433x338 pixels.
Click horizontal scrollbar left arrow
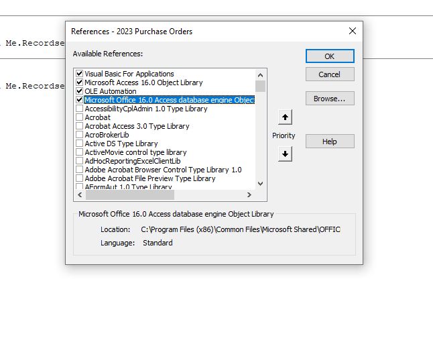80,195
